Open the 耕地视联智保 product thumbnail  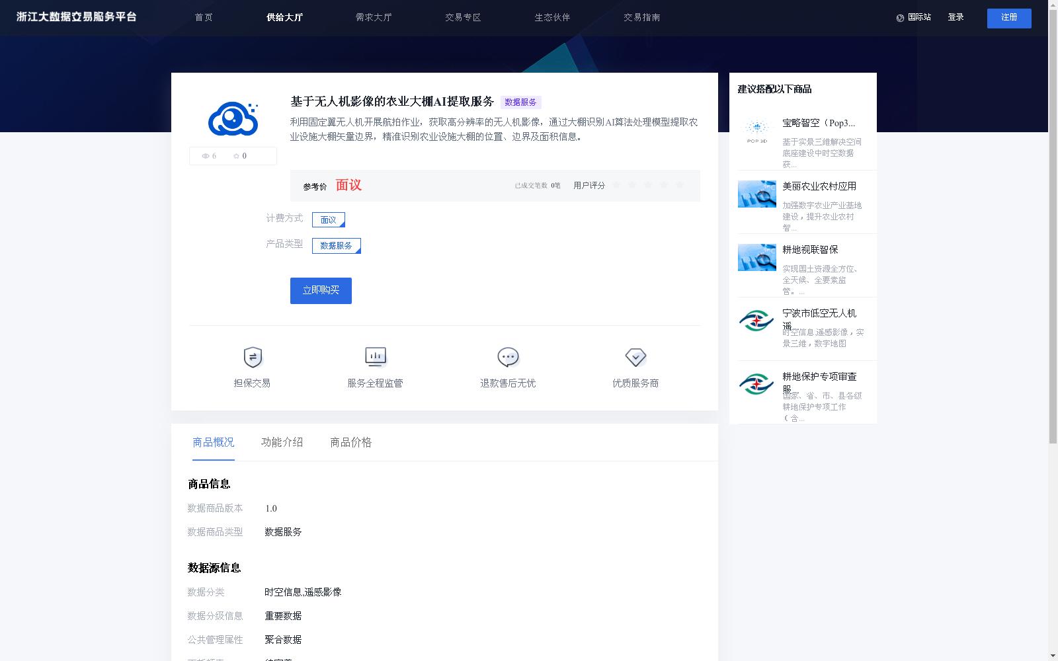click(757, 258)
